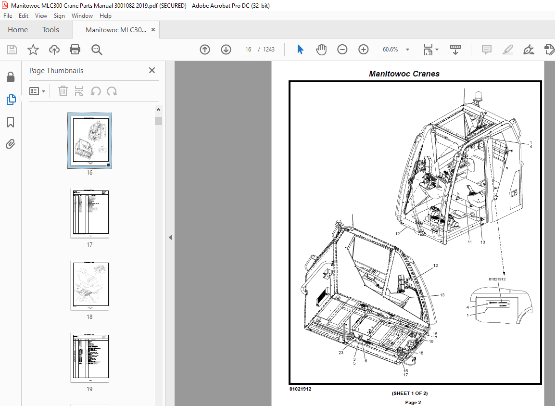Screen dimensions: 555x406
Task: Select page 16 thumbnail
Action: [x=89, y=140]
